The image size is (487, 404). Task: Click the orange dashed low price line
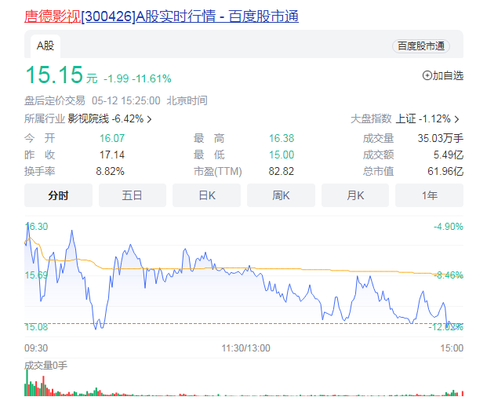[235, 323]
